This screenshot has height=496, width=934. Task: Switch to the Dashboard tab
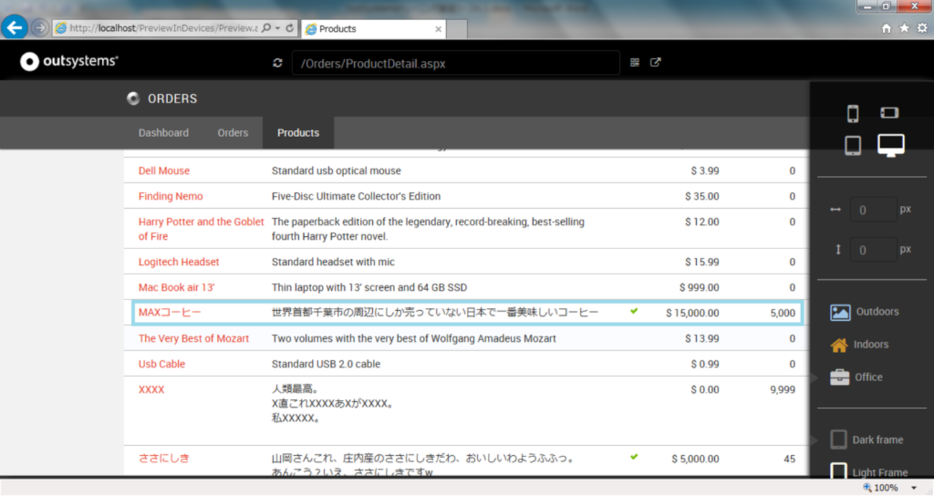pos(164,133)
